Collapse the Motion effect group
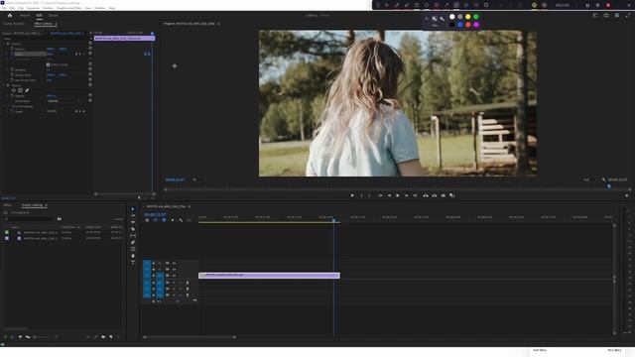This screenshot has height=357, width=635. point(4,44)
